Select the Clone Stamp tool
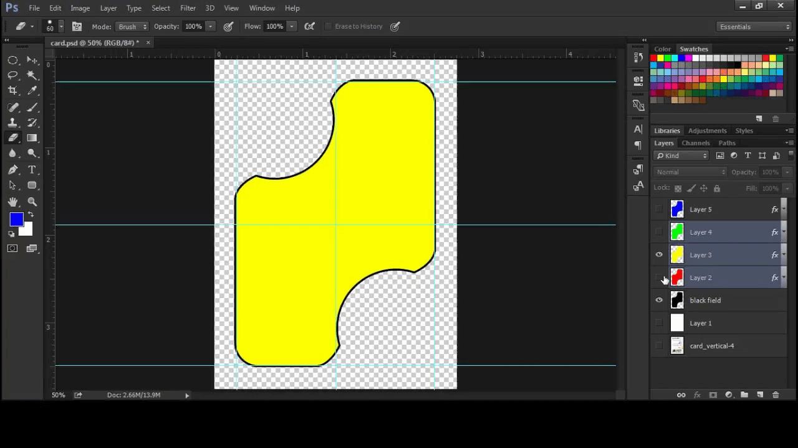This screenshot has width=798, height=448. 13,123
